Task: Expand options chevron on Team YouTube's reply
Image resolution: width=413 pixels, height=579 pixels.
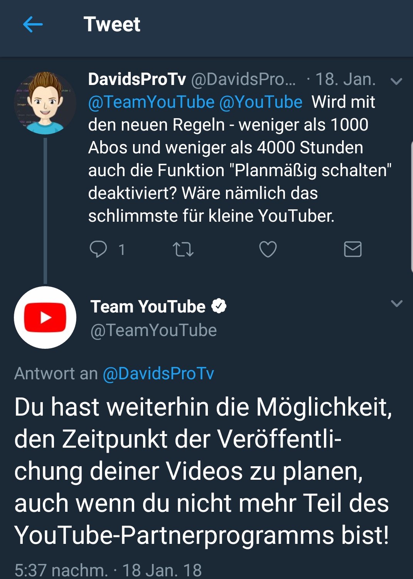Action: [x=396, y=303]
